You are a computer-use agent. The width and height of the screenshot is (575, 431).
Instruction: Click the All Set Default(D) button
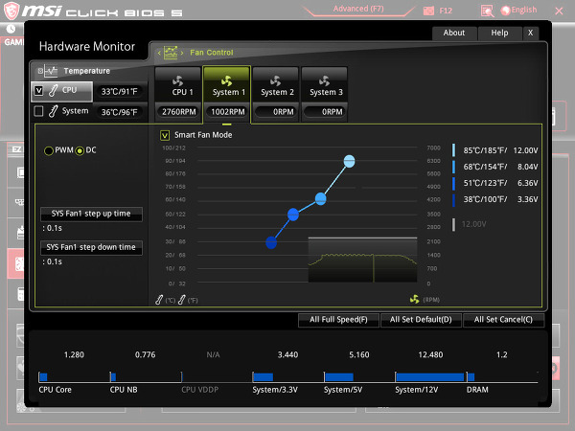(421, 320)
